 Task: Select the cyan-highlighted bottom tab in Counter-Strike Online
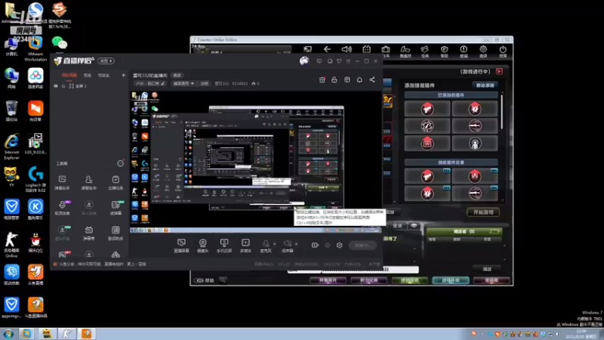click(450, 280)
